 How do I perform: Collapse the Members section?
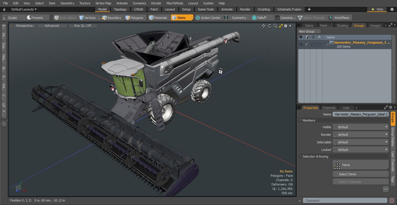coord(301,120)
